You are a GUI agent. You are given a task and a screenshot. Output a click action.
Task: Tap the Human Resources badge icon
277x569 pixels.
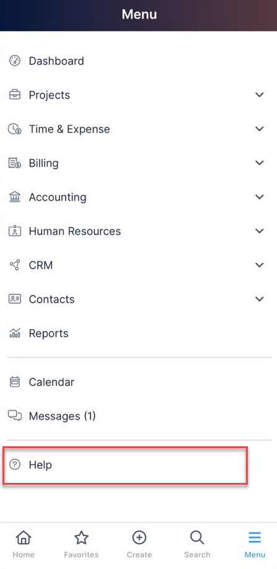[15, 231]
